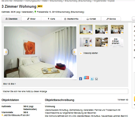This screenshot has width=135, height=117.
Task: Click Jetzt Bonitätsauskunft abrufen link
Action: click(17, 115)
